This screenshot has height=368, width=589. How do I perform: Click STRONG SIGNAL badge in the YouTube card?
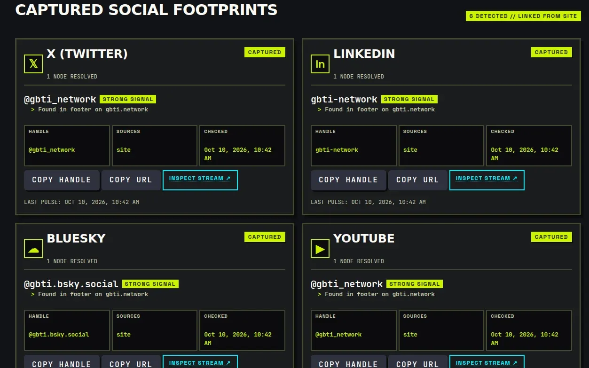(x=415, y=284)
